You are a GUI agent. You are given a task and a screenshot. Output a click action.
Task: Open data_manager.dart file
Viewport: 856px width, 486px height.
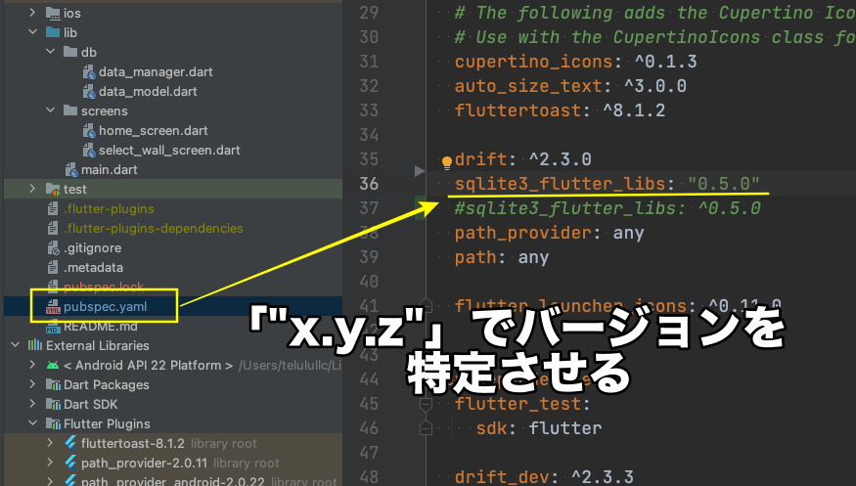point(156,71)
